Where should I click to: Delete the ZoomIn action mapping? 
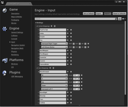pos(71,61)
